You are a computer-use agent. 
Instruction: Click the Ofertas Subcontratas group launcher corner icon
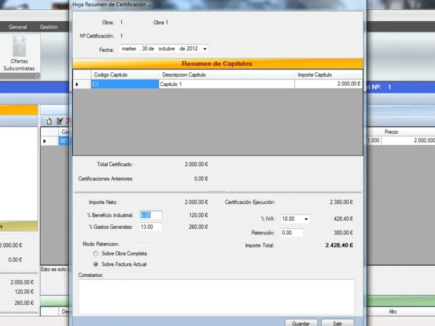point(38,76)
